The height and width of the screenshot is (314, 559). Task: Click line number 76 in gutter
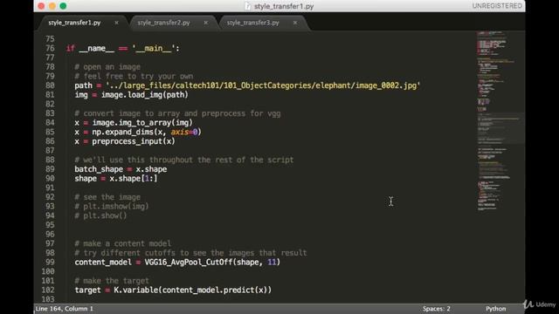(50, 49)
